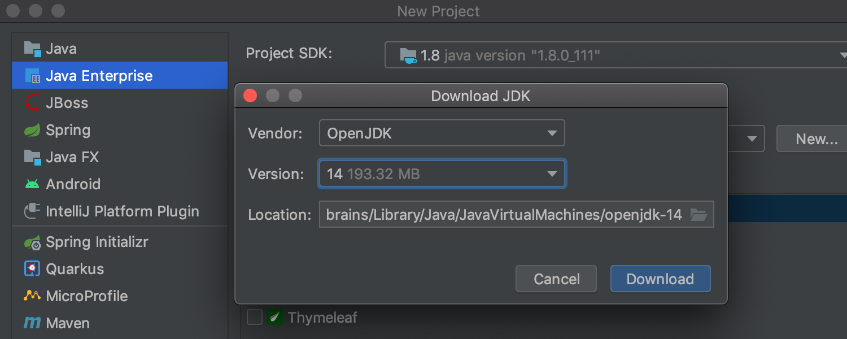Image resolution: width=847 pixels, height=339 pixels.
Task: Click the SDK folder icon in Project SDK
Action: click(x=408, y=55)
